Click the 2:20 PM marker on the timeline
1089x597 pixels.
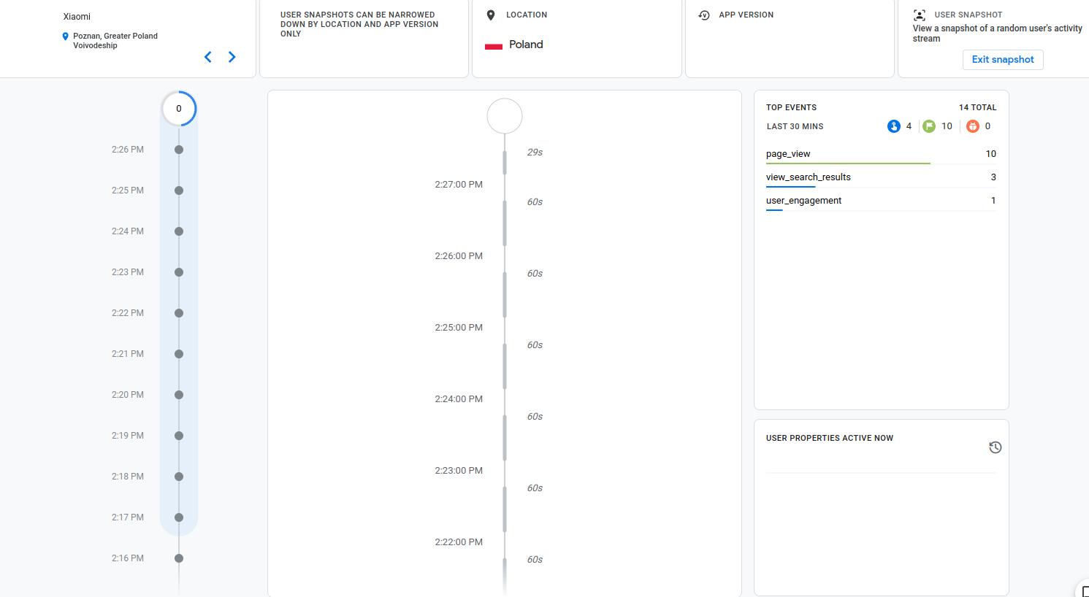(x=179, y=395)
